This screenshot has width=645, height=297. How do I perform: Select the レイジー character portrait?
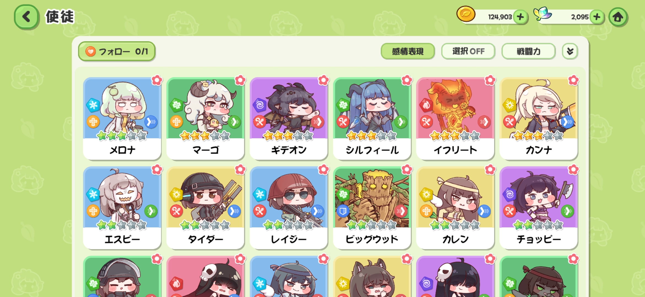pos(289,198)
